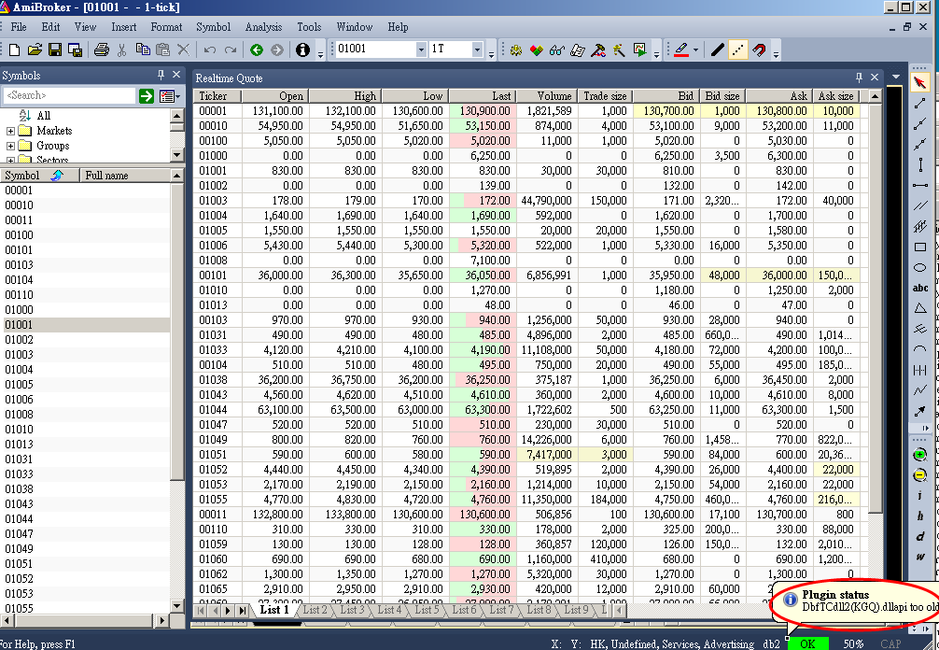Image resolution: width=939 pixels, height=650 pixels.
Task: Click the Undo arrow icon
Action: click(x=210, y=49)
